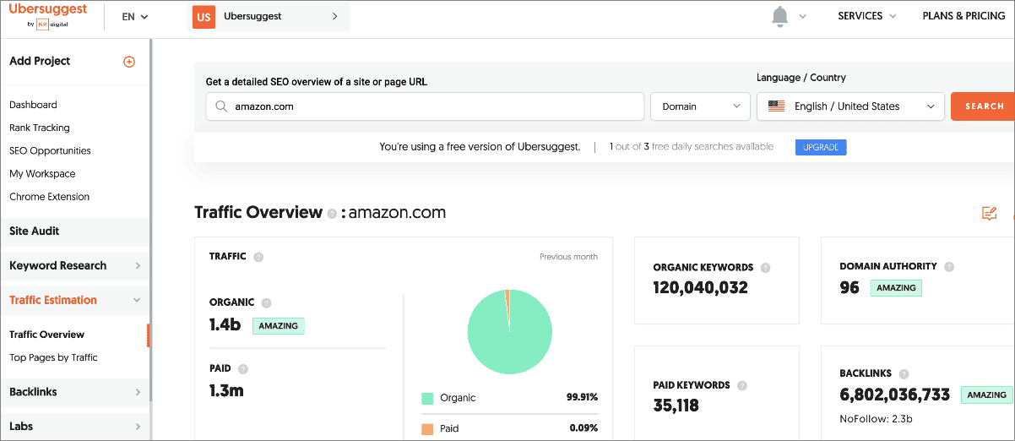Click the info icon beside Traffic Overview heading
Viewport: 1015px width, 441px height.
click(x=332, y=214)
